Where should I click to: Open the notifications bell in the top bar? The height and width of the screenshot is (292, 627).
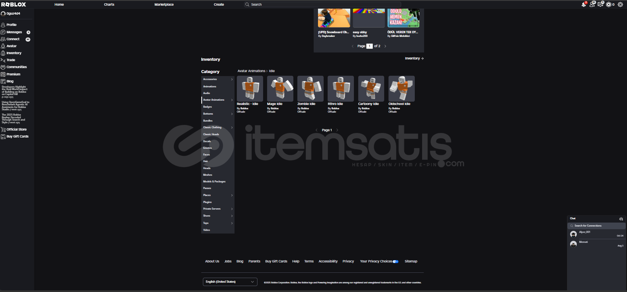click(x=584, y=4)
